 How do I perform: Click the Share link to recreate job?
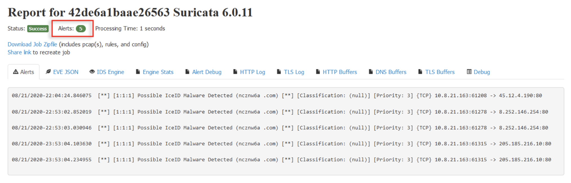point(19,52)
